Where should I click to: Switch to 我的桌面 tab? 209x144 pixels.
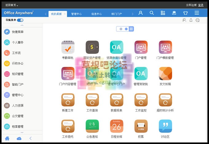(56, 14)
